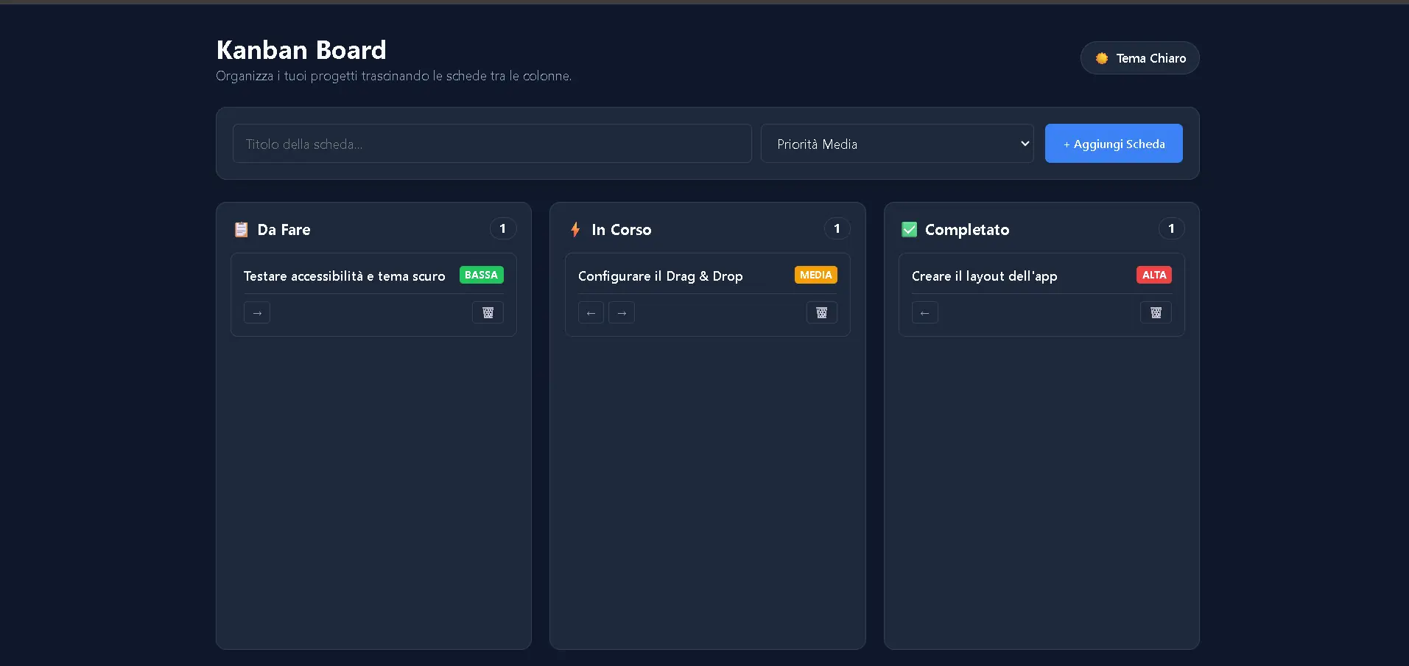Click the Completato column heading
Image resolution: width=1409 pixels, height=666 pixels.
(x=967, y=230)
